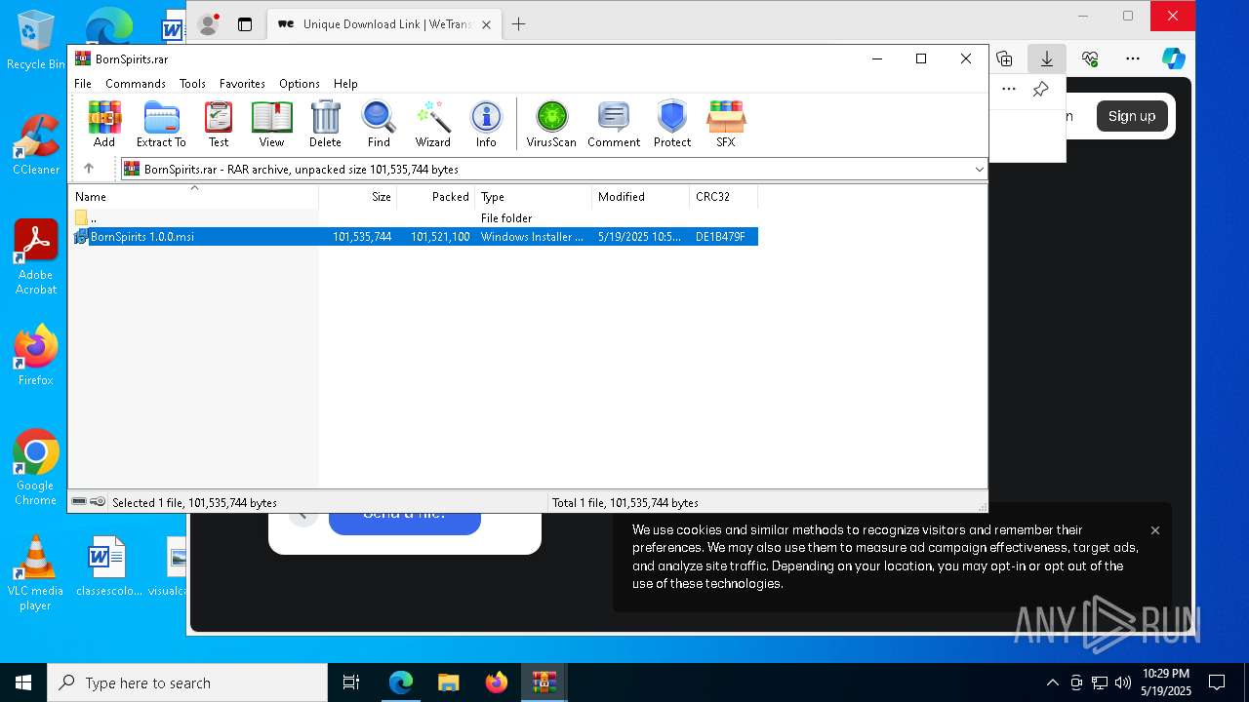Viewport: 1249px width, 702px height.
Task: Click the Edge Copilot icon
Action: 1173,58
